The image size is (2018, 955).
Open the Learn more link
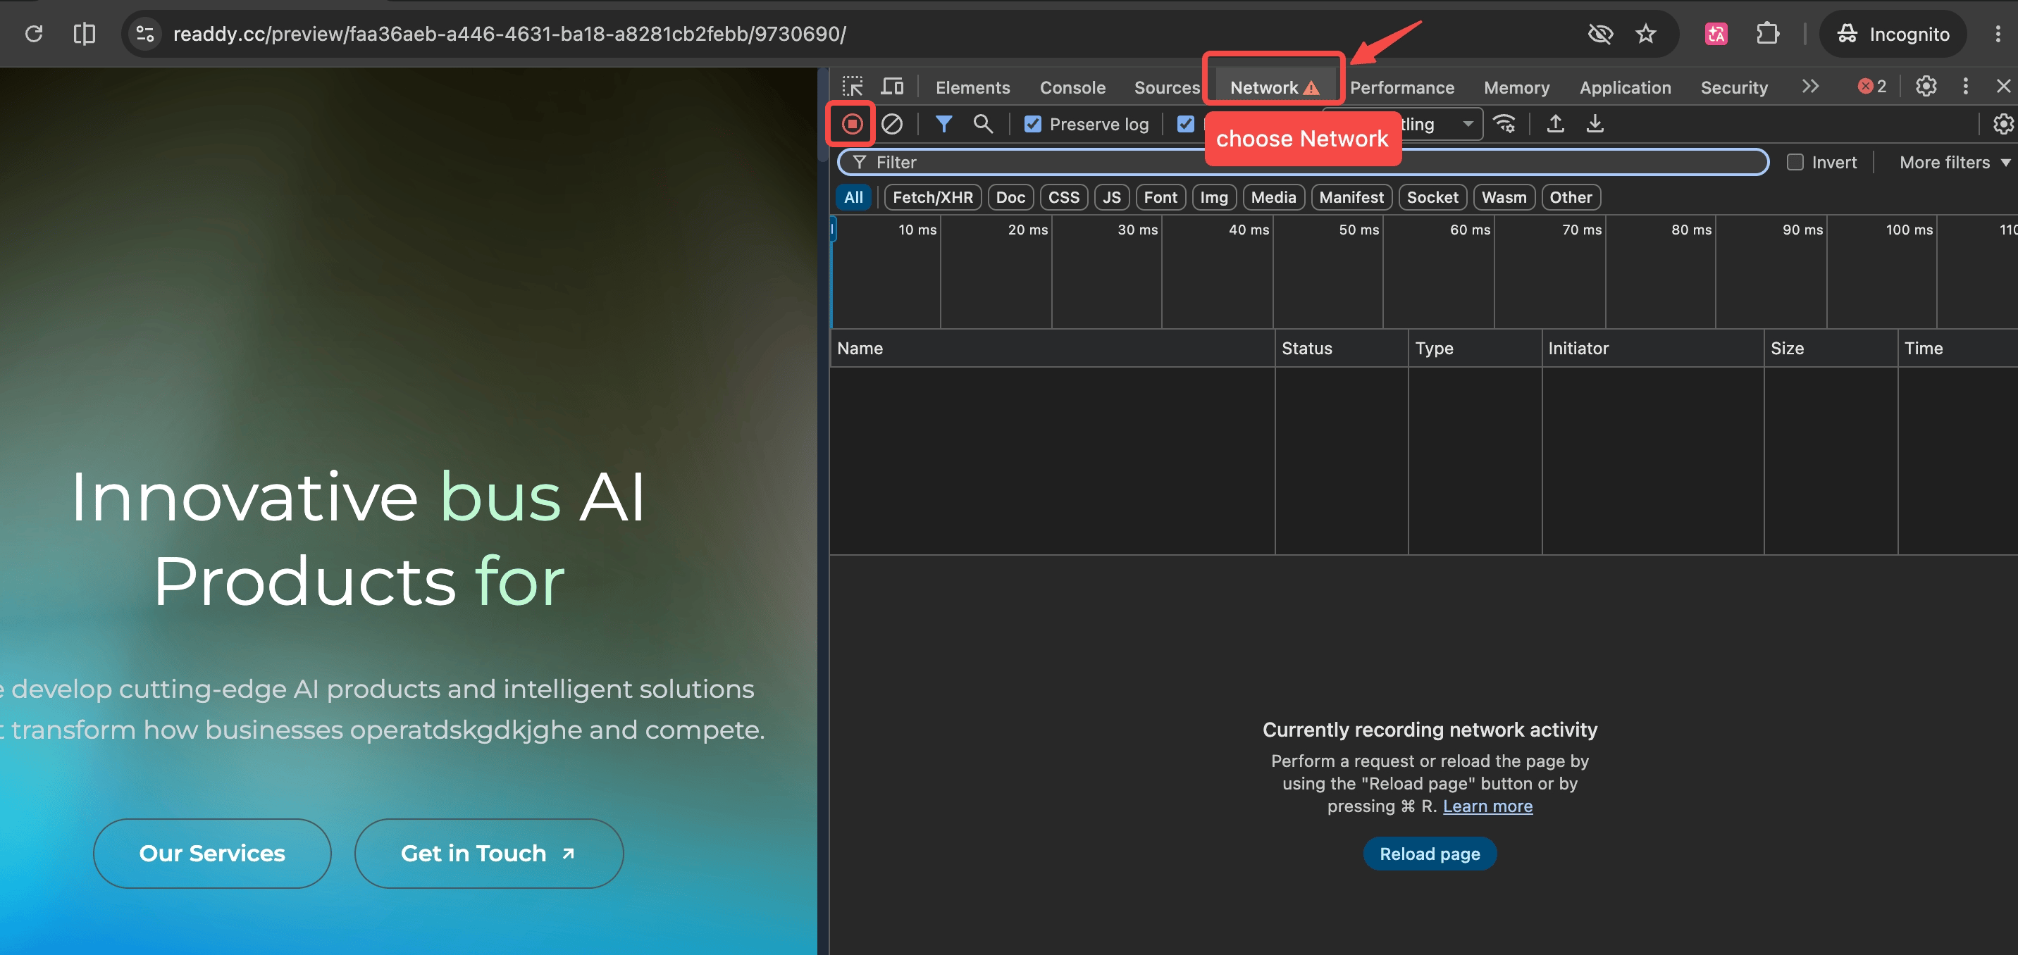tap(1487, 806)
